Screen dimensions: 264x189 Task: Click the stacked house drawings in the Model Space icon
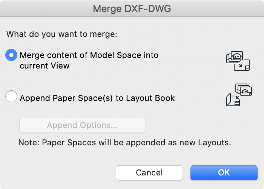click(x=235, y=57)
